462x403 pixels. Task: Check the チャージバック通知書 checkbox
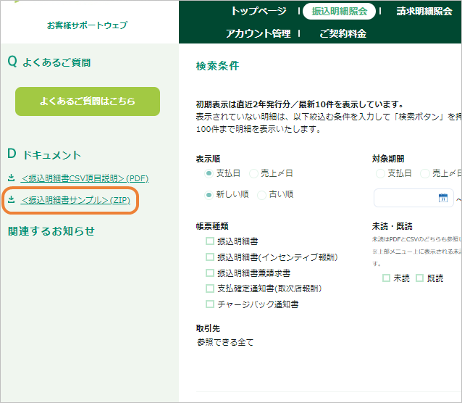click(210, 304)
